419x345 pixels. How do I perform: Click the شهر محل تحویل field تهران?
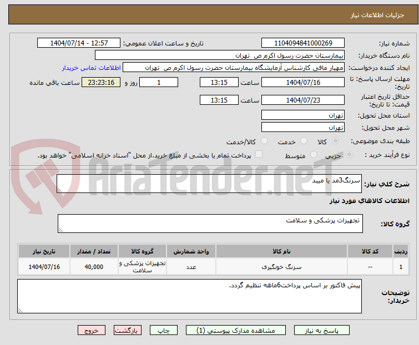point(303,128)
